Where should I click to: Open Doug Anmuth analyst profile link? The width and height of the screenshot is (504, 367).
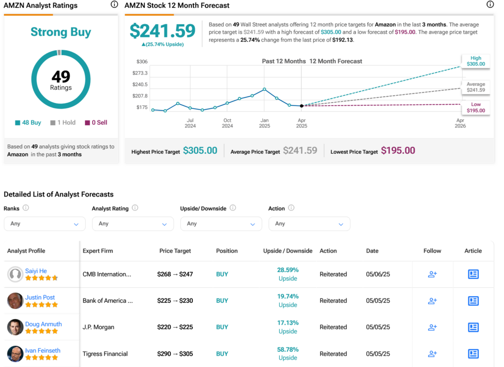[x=43, y=324]
